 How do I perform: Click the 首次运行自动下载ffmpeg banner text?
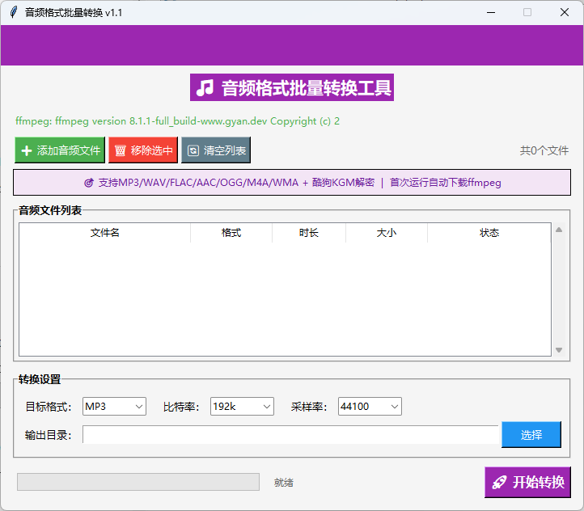pyautogui.click(x=445, y=183)
